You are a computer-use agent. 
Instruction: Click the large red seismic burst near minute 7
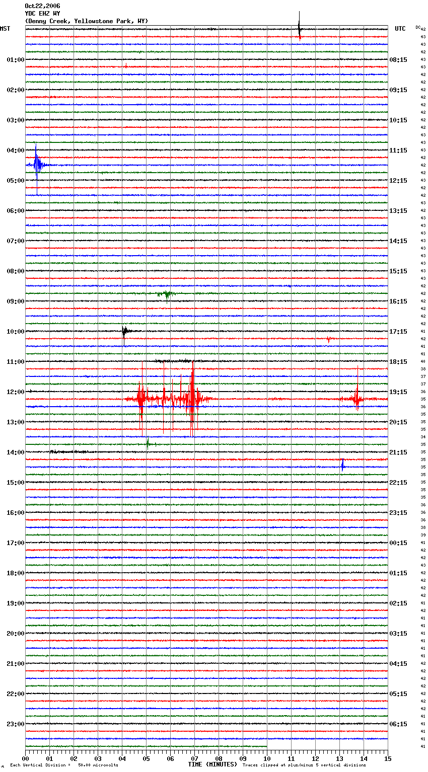(192, 399)
